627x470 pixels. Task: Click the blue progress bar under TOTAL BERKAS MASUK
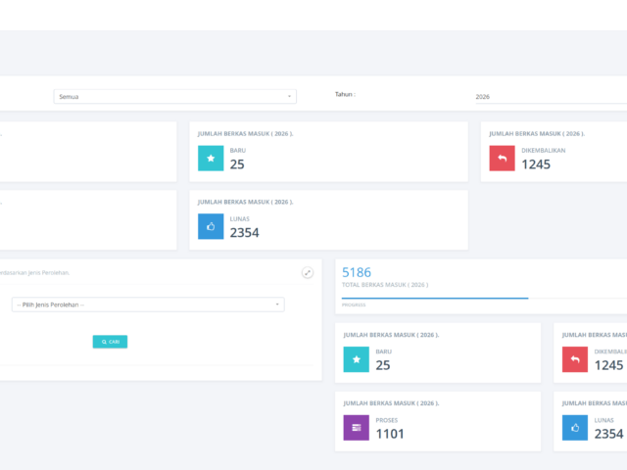tap(435, 298)
